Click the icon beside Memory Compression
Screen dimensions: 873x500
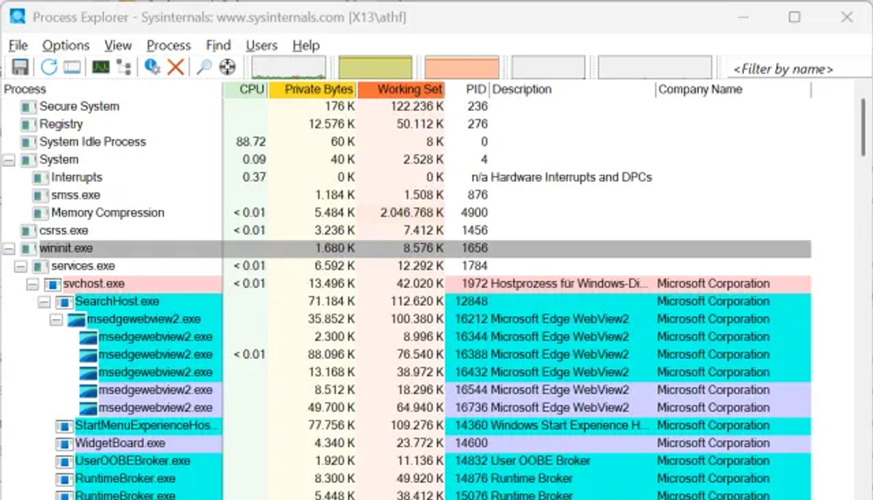point(40,213)
